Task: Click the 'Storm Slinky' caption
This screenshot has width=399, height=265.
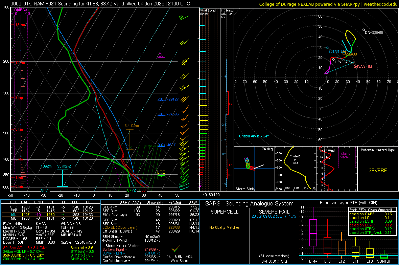Action: 245,189
